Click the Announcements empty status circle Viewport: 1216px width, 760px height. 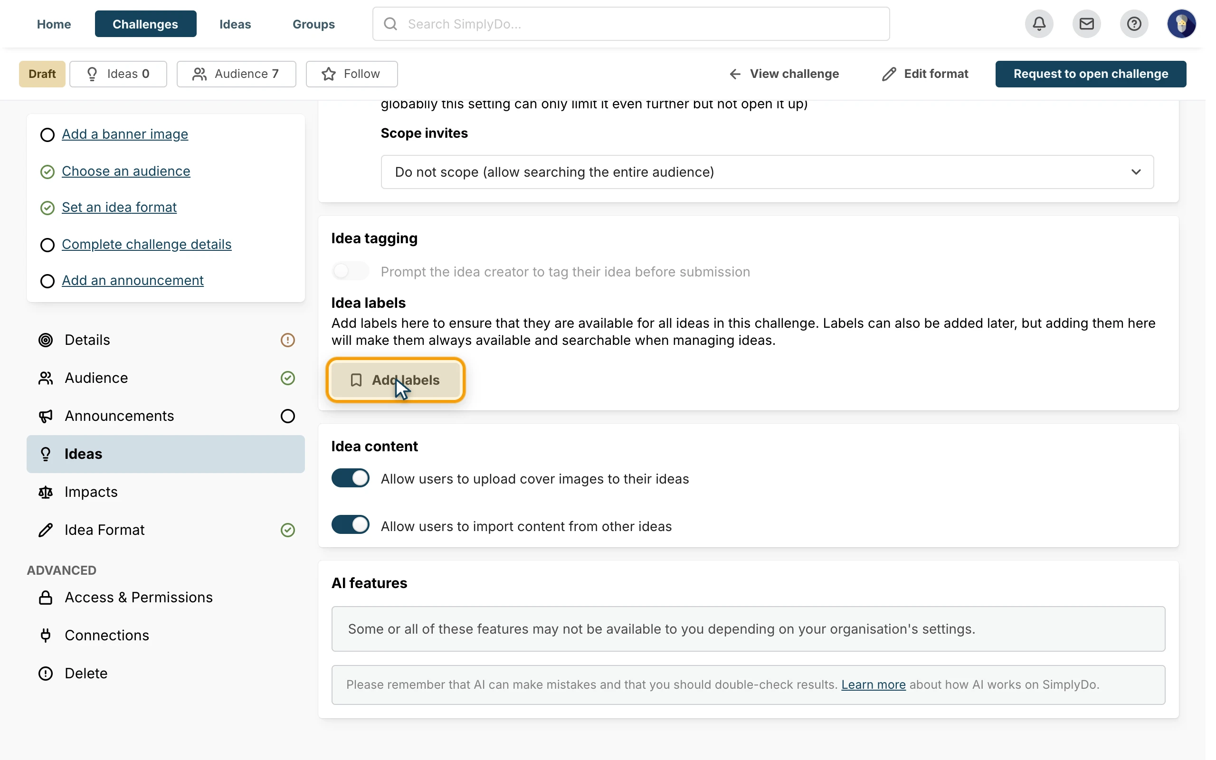287,416
